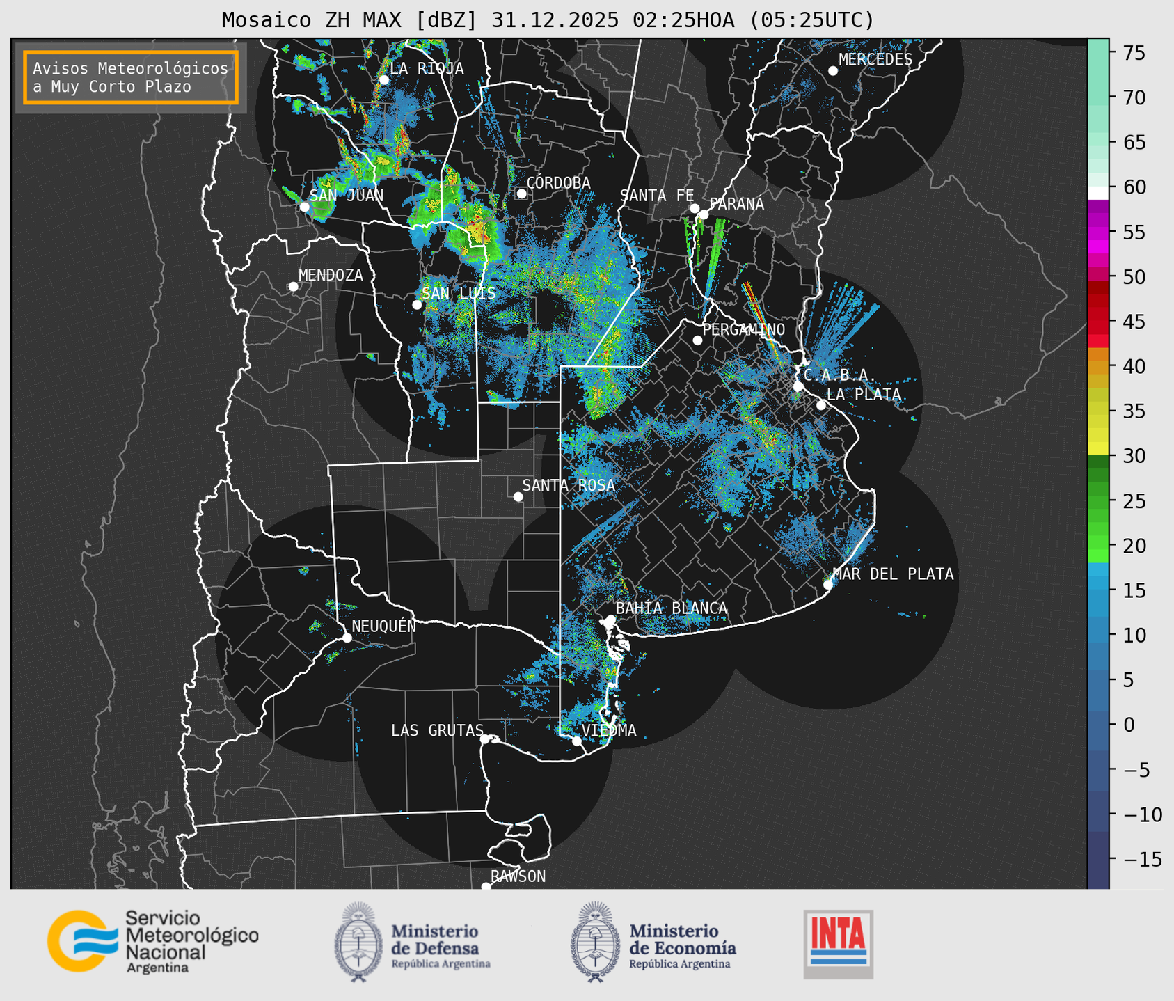
Task: Click the Ministerio de Defensa emblem
Action: click(x=358, y=942)
